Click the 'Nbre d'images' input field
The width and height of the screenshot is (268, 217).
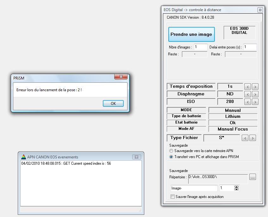coord(201,47)
